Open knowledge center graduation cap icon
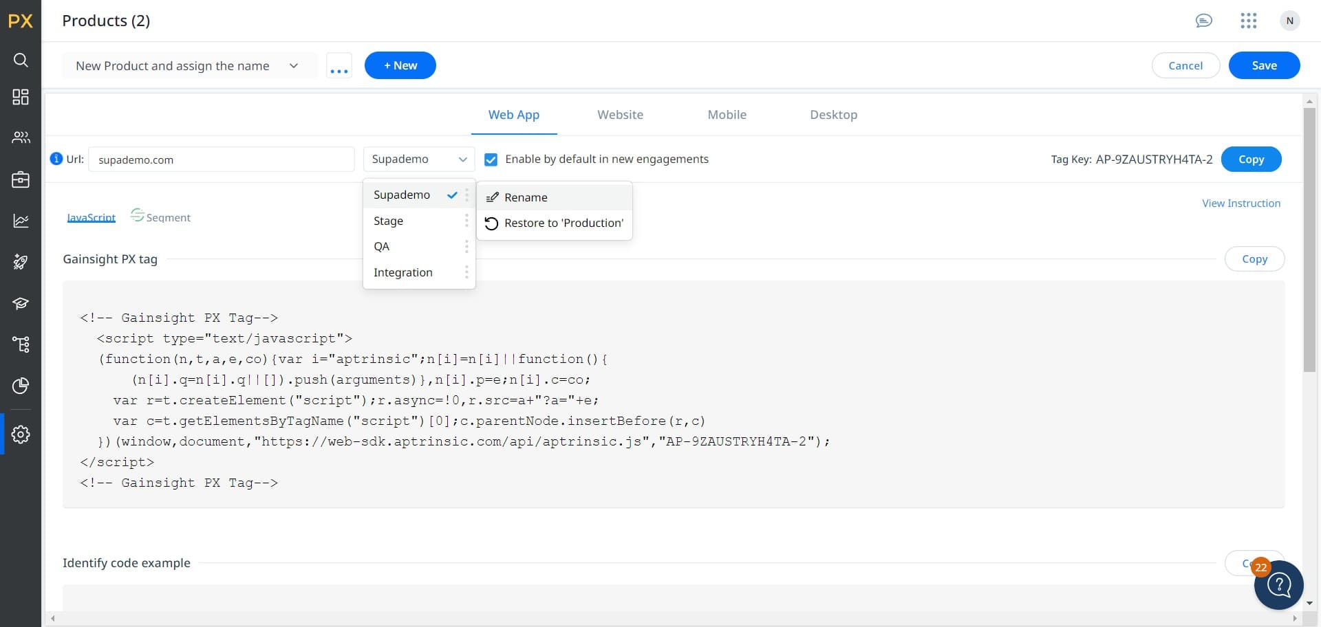The image size is (1321, 627). tap(21, 303)
